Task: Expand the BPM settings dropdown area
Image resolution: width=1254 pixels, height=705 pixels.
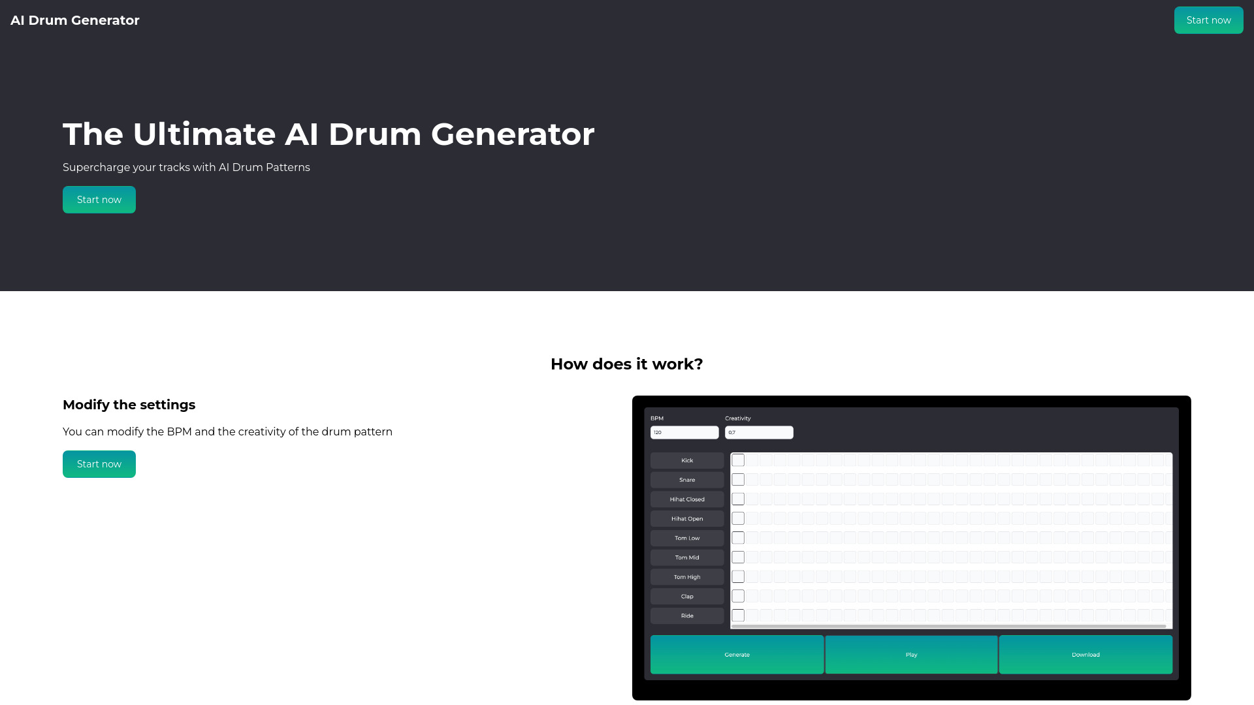Action: point(684,431)
